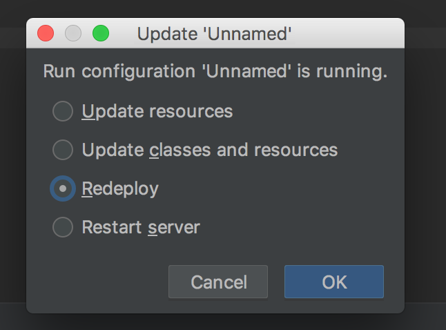This screenshot has width=446, height=330.
Task: Click the 'Update classes and resources' label
Action: [x=210, y=150]
